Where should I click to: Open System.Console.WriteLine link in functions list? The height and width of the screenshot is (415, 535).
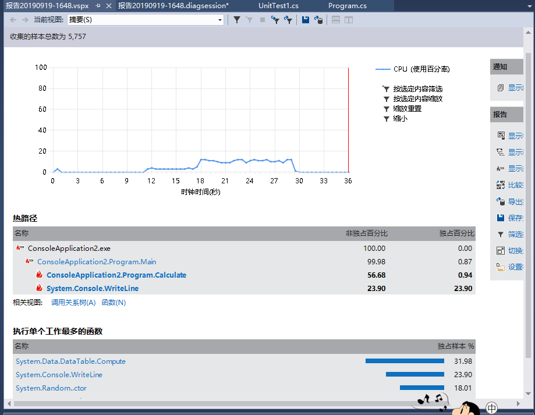click(x=59, y=374)
